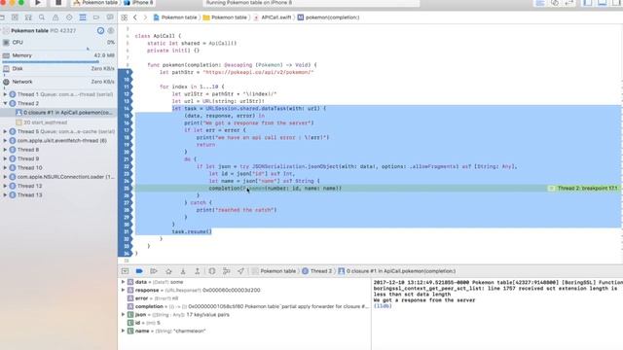
Task: Click closure #1 frame in debug bar
Action: point(397,271)
